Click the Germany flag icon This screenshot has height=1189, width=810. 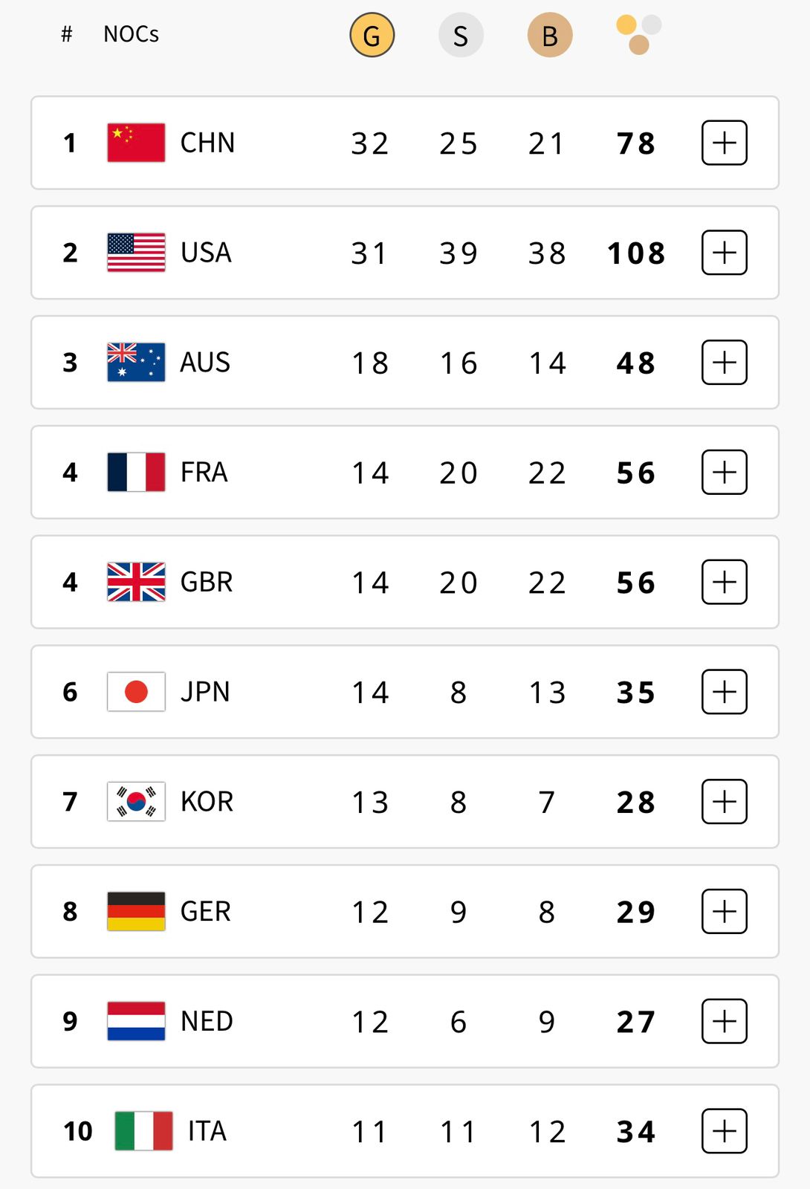[x=136, y=911]
